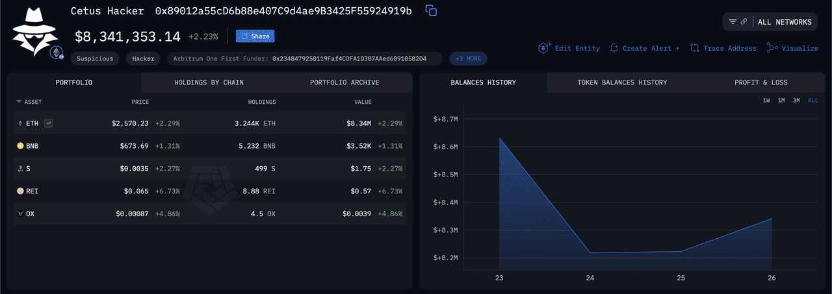Click the BNB price $673.69
Viewport: 832px width, 294px height.
pos(134,146)
